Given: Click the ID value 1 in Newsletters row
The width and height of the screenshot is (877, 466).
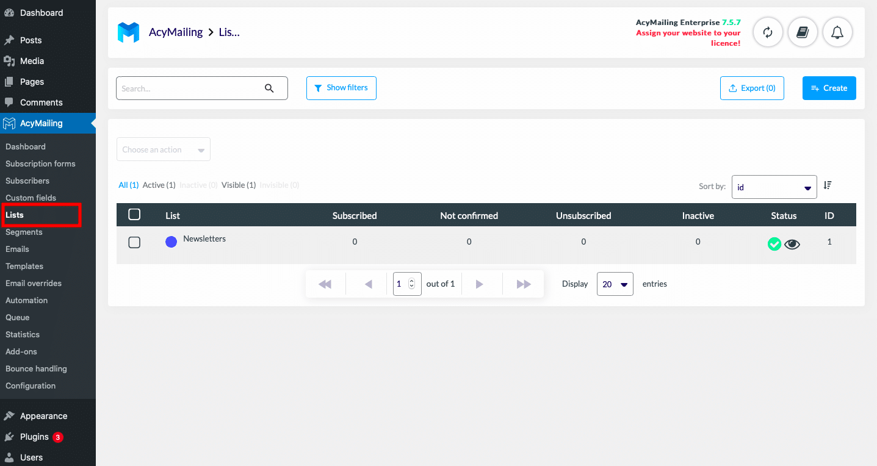Looking at the screenshot, I should [829, 242].
